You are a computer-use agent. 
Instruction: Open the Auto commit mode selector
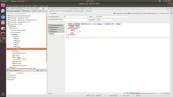43,8
